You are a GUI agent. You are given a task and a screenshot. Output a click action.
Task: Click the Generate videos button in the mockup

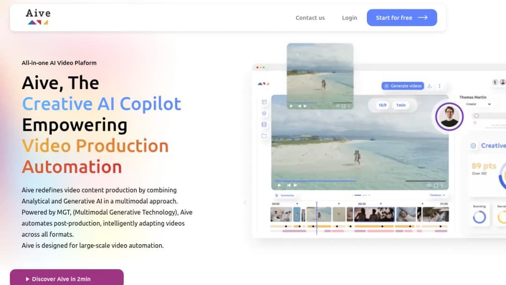coord(402,86)
